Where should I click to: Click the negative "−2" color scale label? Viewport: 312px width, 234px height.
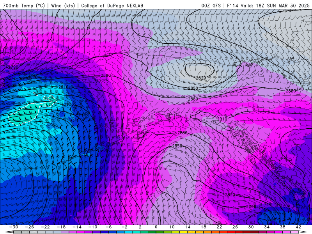[x=124, y=227]
